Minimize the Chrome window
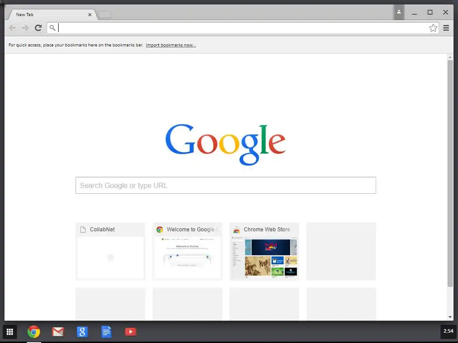Image resolution: width=458 pixels, height=343 pixels. [414, 13]
